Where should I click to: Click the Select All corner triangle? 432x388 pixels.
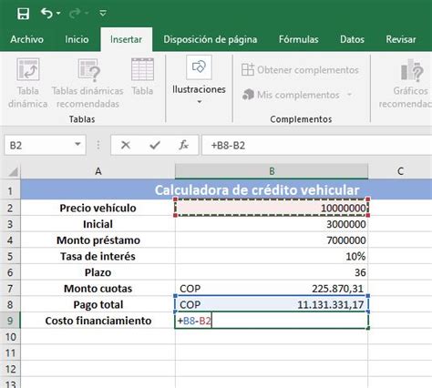(x=13, y=172)
